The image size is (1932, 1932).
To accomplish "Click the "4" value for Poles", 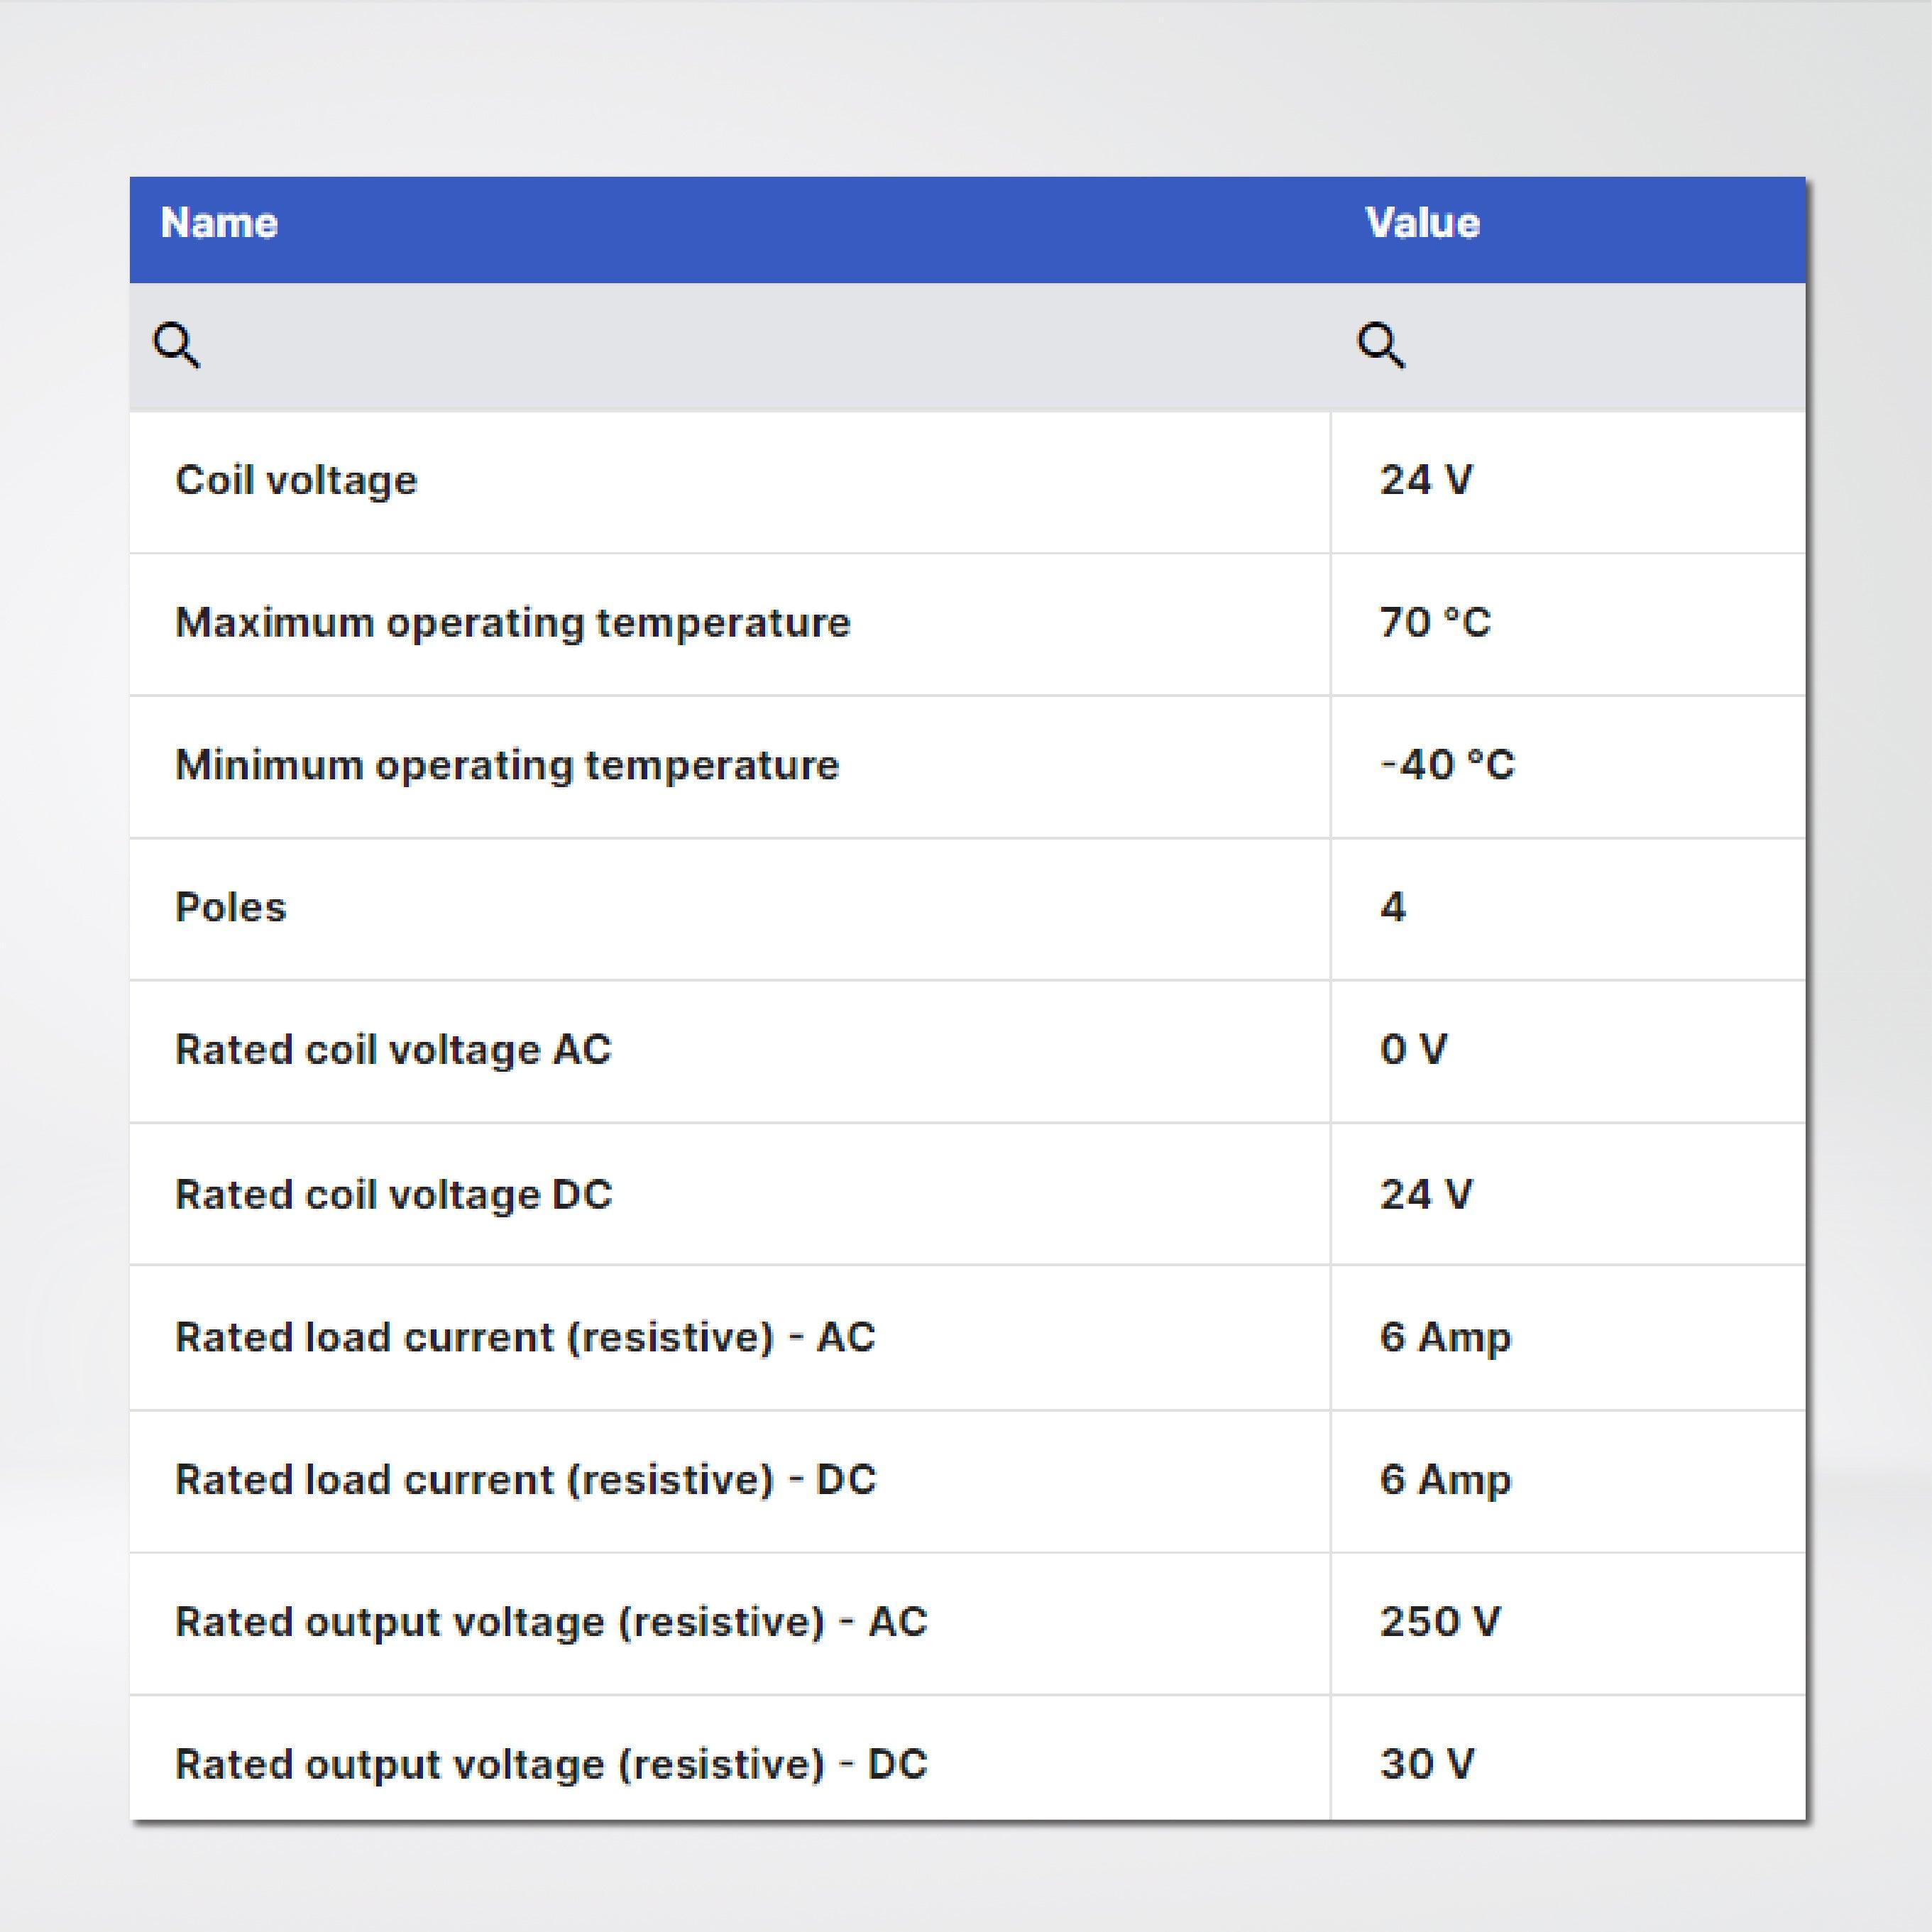I will point(1393,908).
